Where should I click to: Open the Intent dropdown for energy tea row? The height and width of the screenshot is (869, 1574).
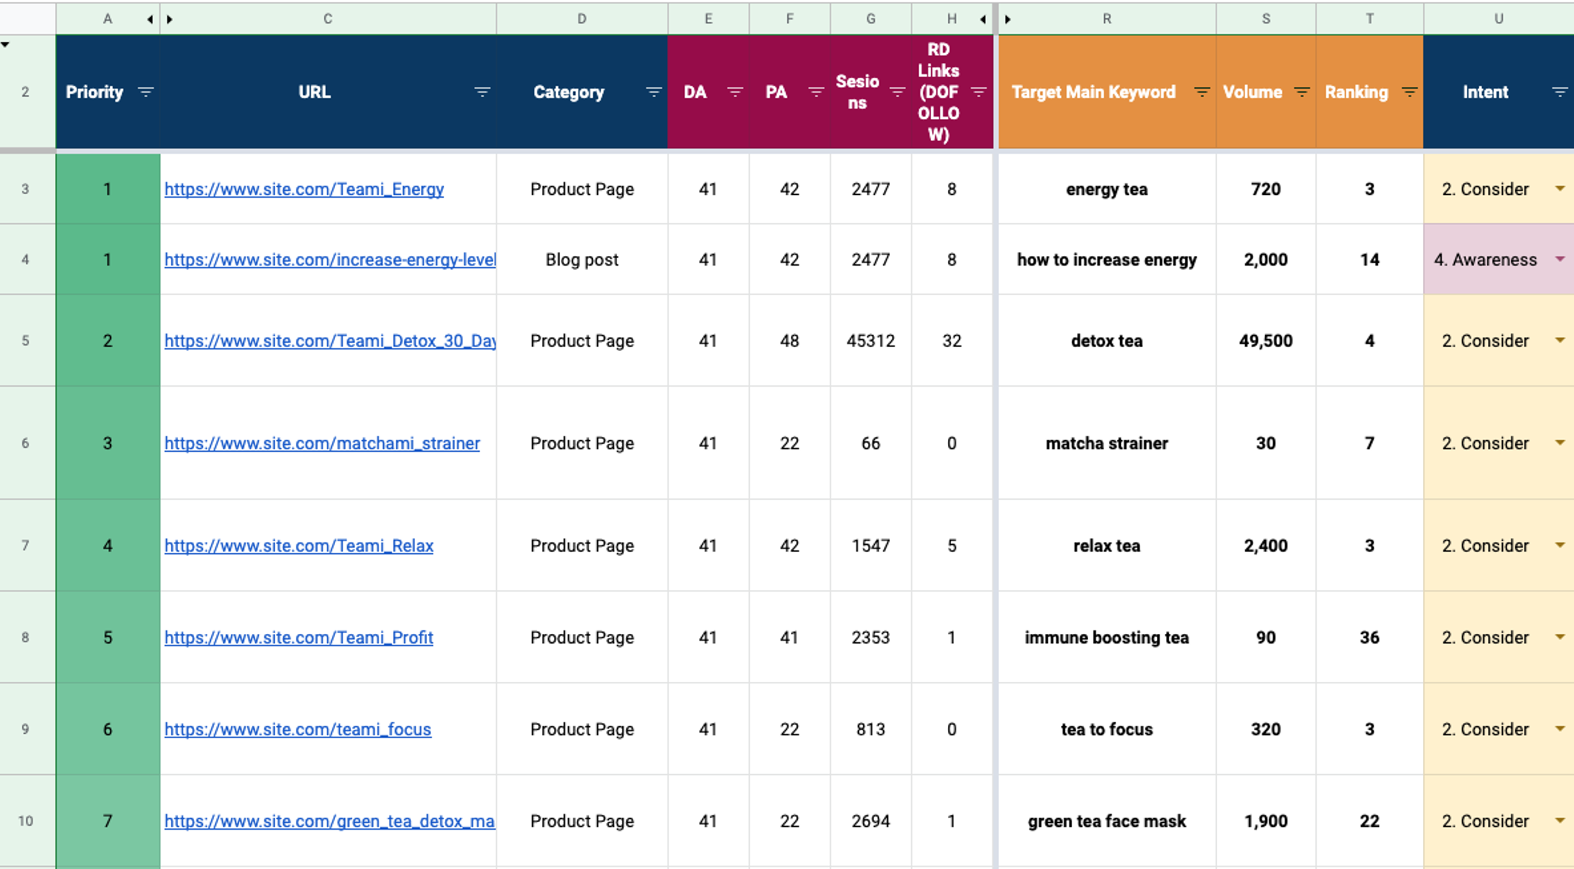pyautogui.click(x=1560, y=189)
